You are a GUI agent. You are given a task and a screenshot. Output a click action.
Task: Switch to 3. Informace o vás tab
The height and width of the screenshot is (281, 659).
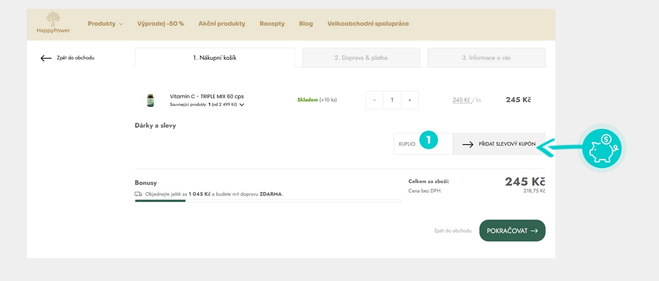[x=486, y=58]
